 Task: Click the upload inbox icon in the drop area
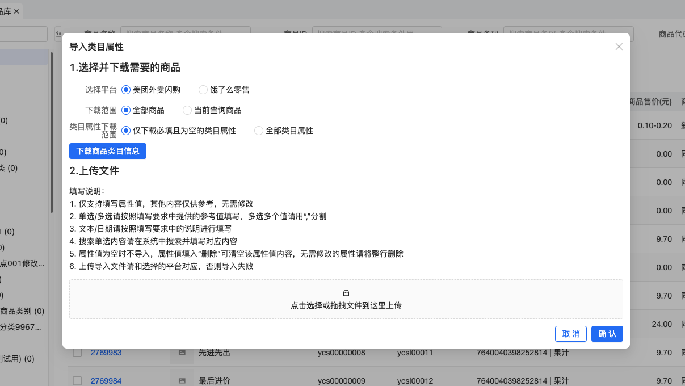(346, 293)
